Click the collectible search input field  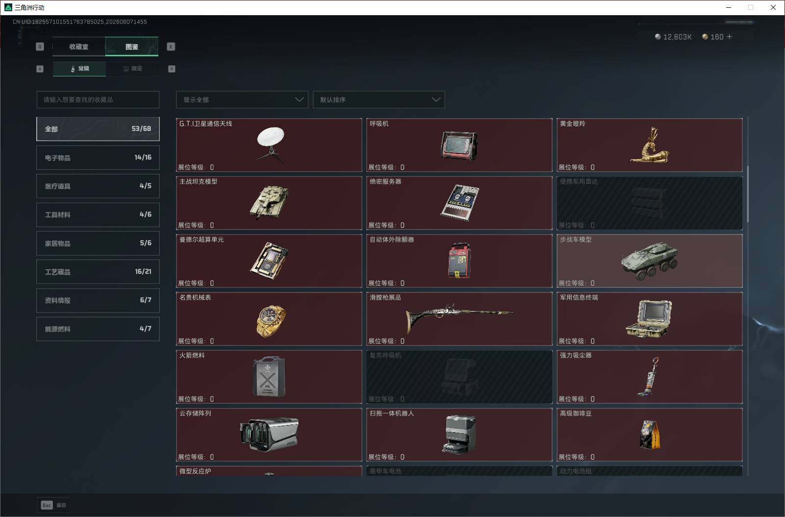pyautogui.click(x=98, y=99)
